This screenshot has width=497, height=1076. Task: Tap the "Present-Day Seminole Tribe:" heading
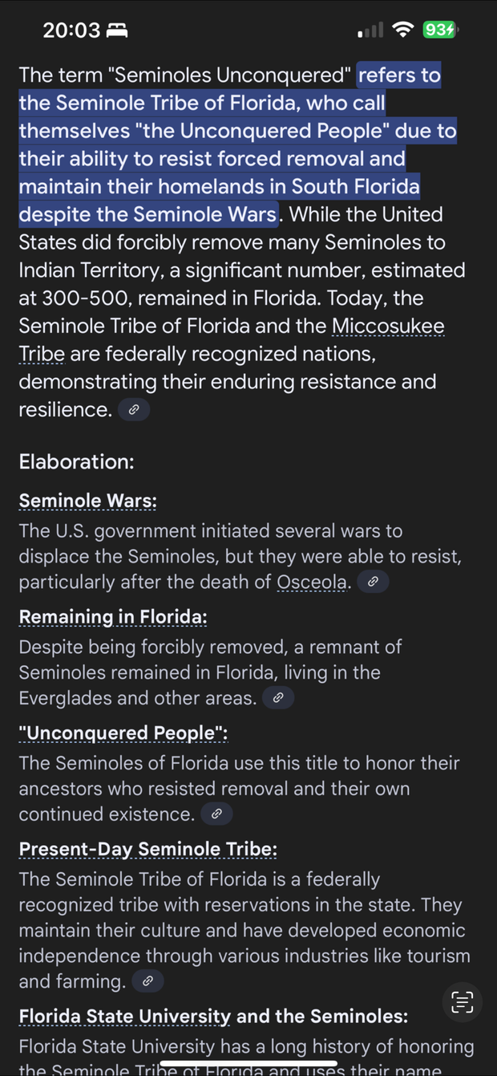point(148,850)
